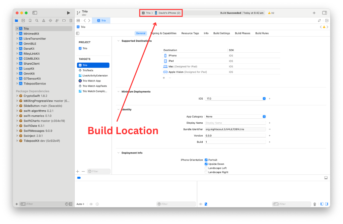
Task: Collapse the Supported Destinations section
Action: 118,41
